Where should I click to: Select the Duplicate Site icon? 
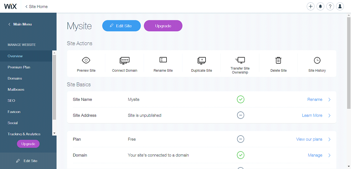[202, 60]
